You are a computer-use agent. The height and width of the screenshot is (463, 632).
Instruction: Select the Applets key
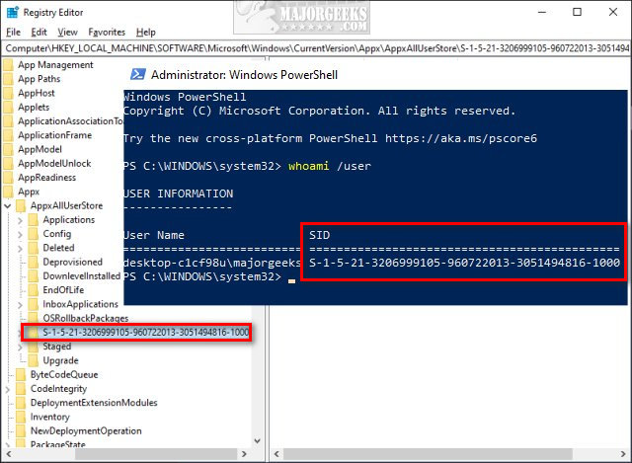point(34,108)
